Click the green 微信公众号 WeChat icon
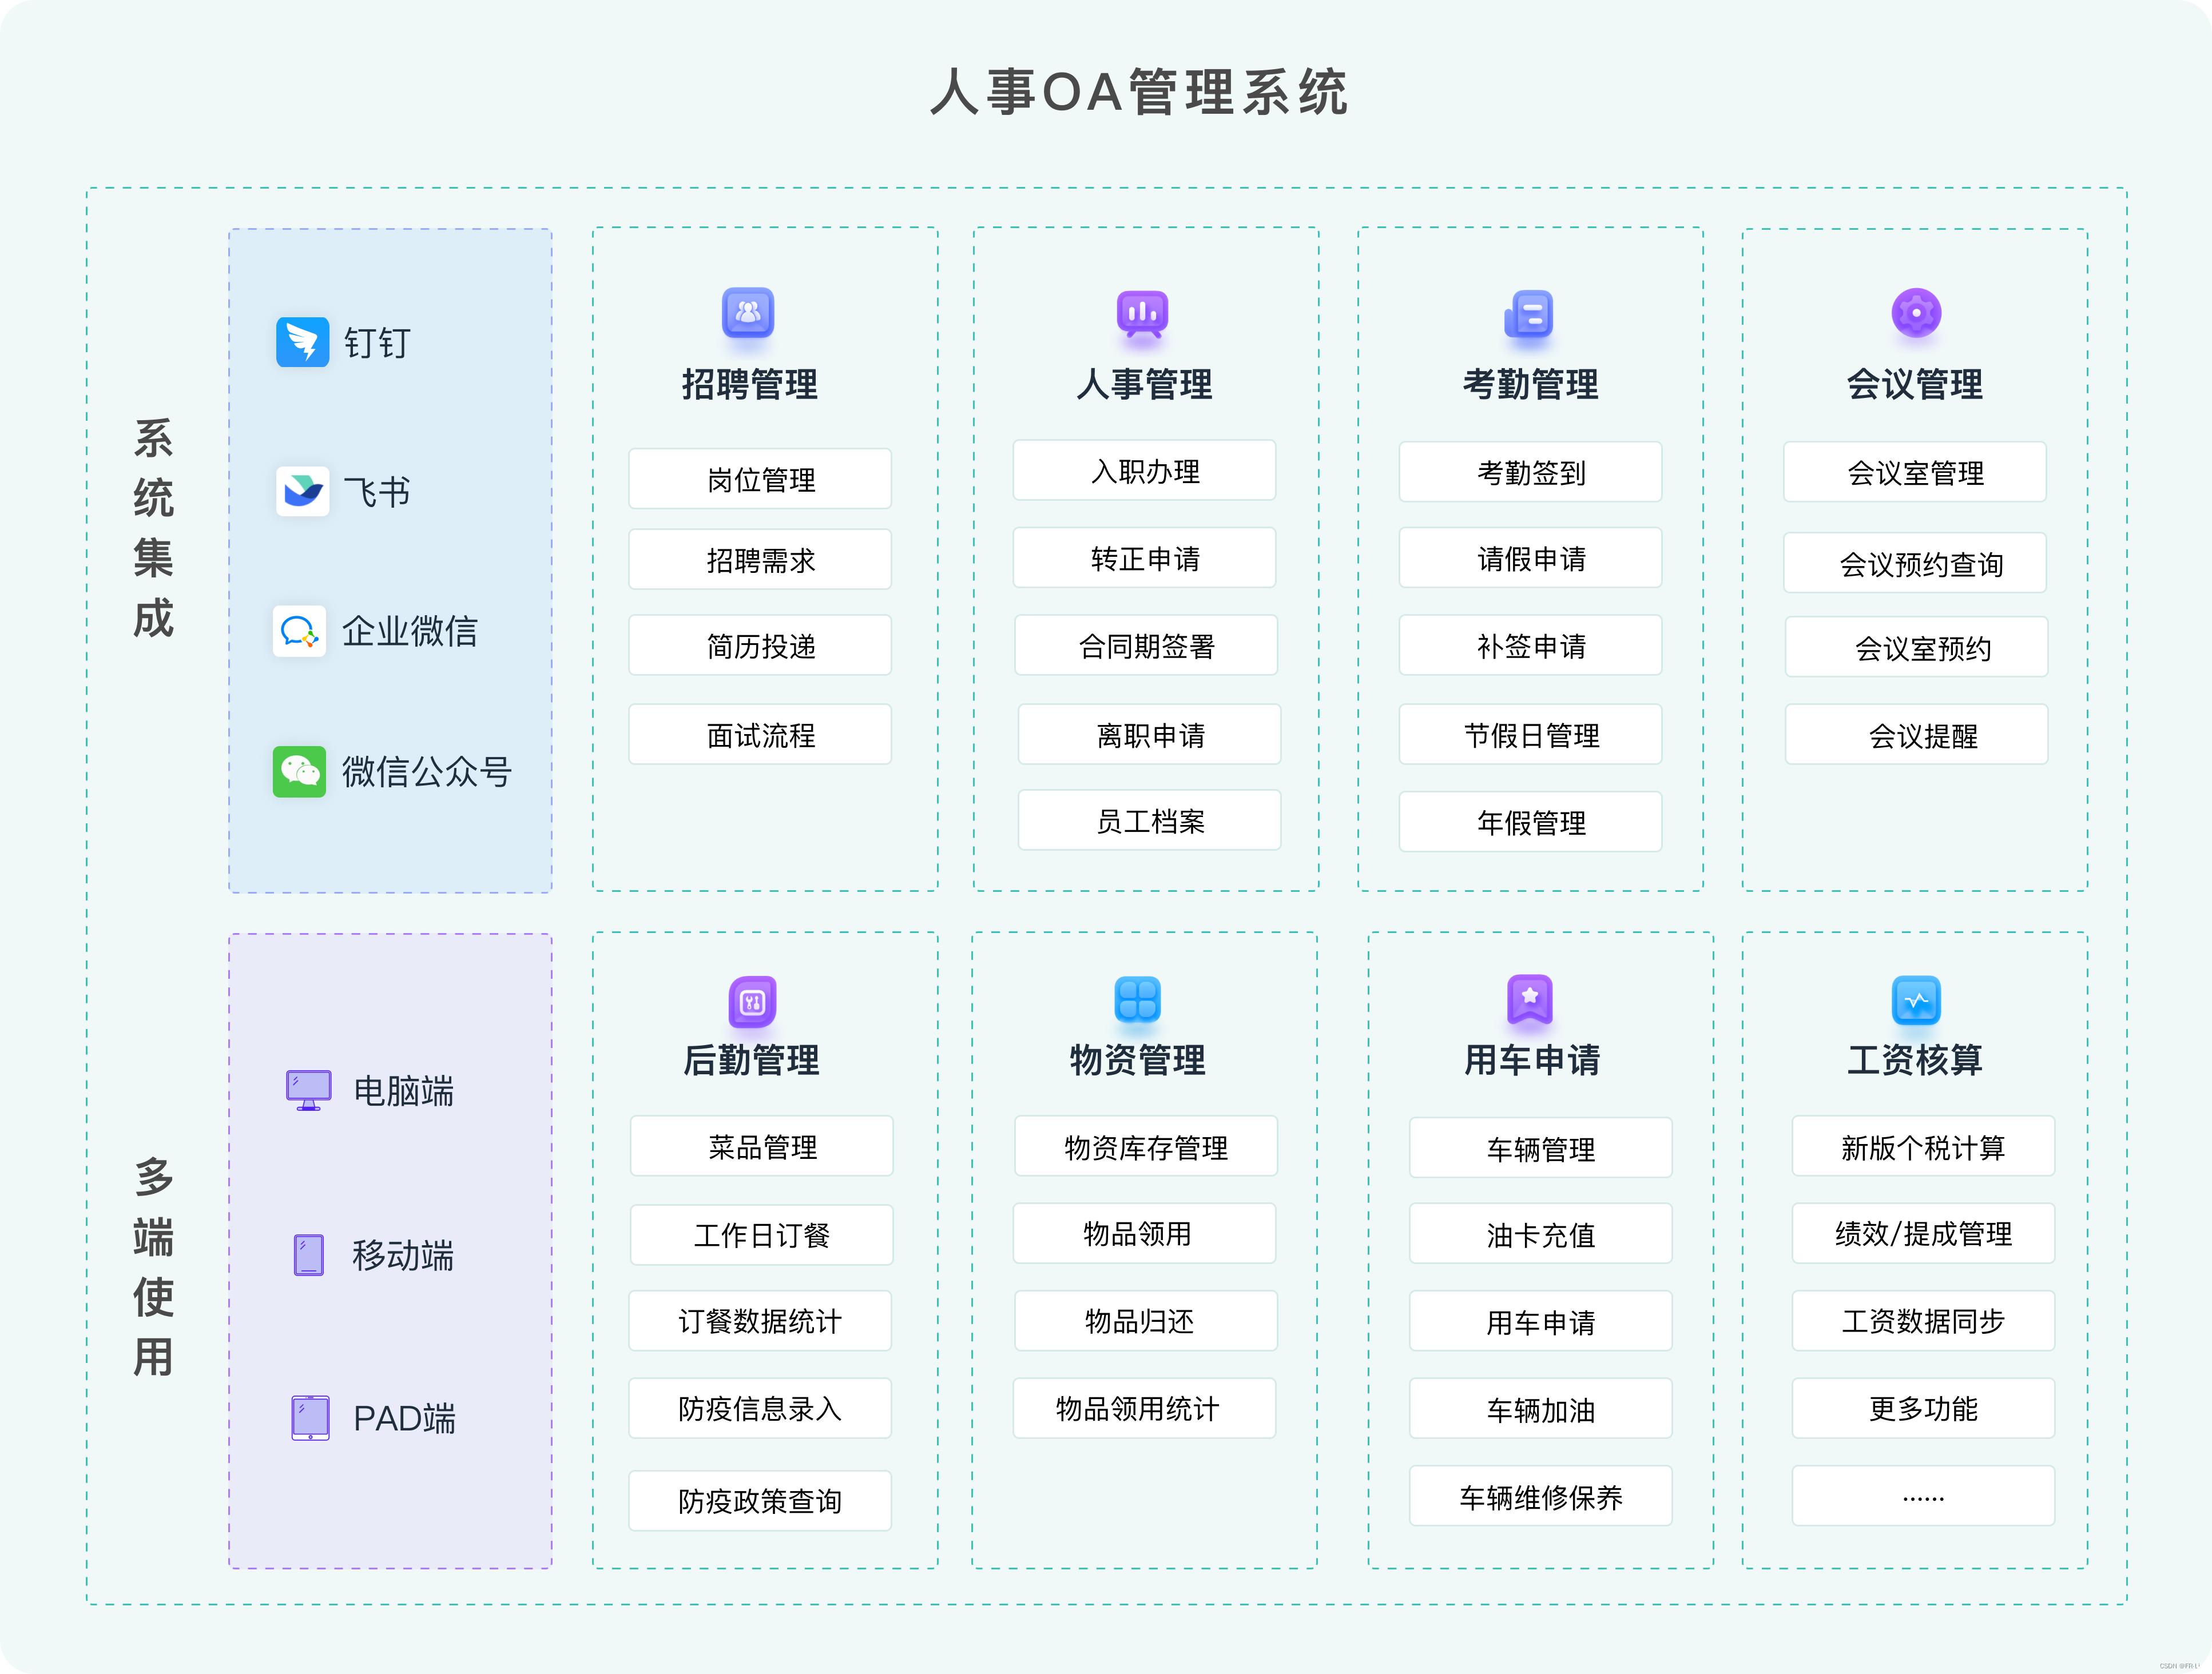Screen dimensions: 2212x1674 click(x=299, y=771)
